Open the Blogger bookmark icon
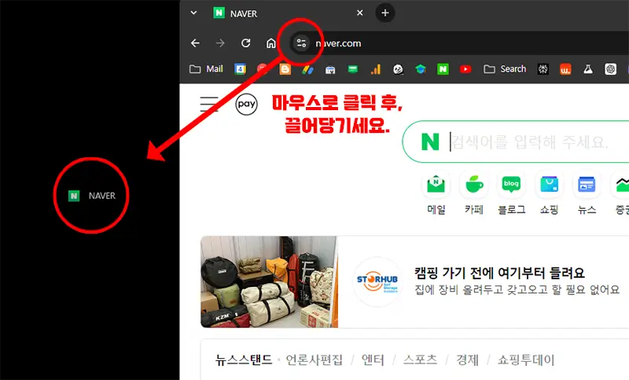The image size is (629, 380). [x=285, y=69]
